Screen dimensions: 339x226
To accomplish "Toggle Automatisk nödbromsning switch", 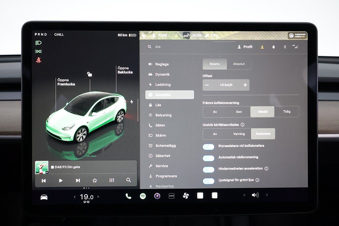I will point(209,158).
